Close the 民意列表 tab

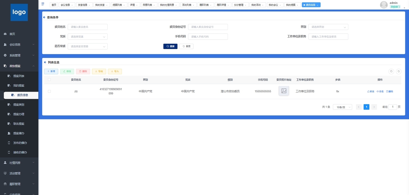tap(154, 5)
